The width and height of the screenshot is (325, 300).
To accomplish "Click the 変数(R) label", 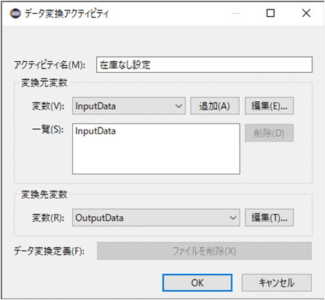I will (x=48, y=218).
